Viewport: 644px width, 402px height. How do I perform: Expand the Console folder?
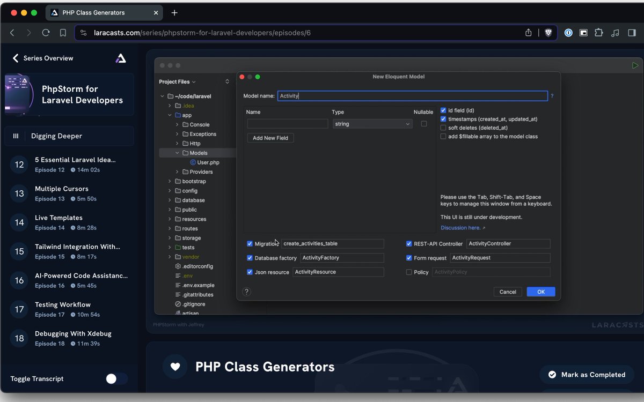coord(177,124)
